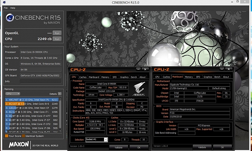Open About tab in left CPU-Z window
252x151 pixels.
click(142, 77)
